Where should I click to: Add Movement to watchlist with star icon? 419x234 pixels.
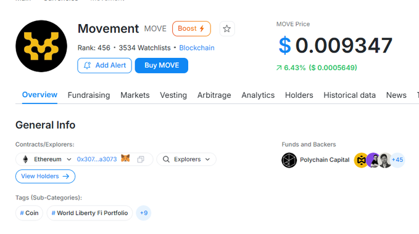coord(227,29)
